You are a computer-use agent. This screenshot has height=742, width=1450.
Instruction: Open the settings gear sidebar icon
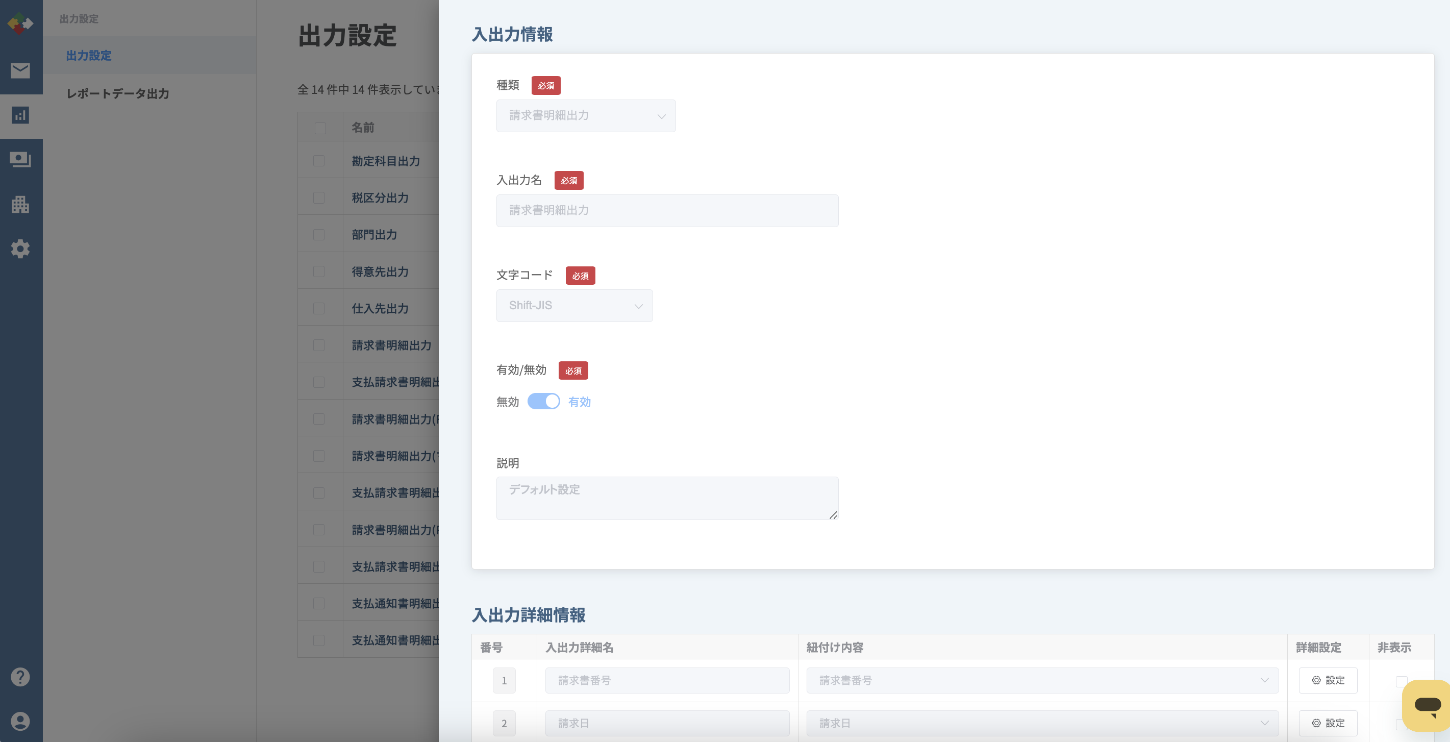(20, 249)
